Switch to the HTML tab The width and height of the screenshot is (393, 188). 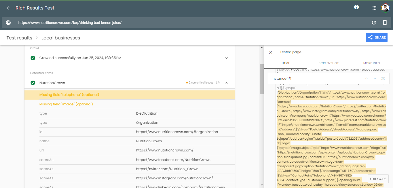click(286, 63)
